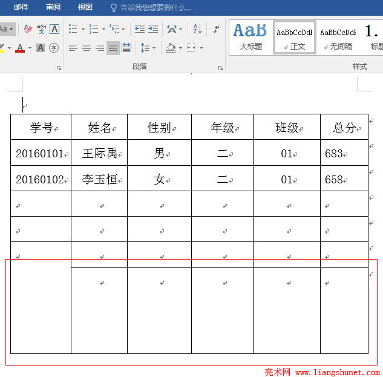383x377 pixels.
Task: Expand shading color dropdown arrow
Action: 180,48
